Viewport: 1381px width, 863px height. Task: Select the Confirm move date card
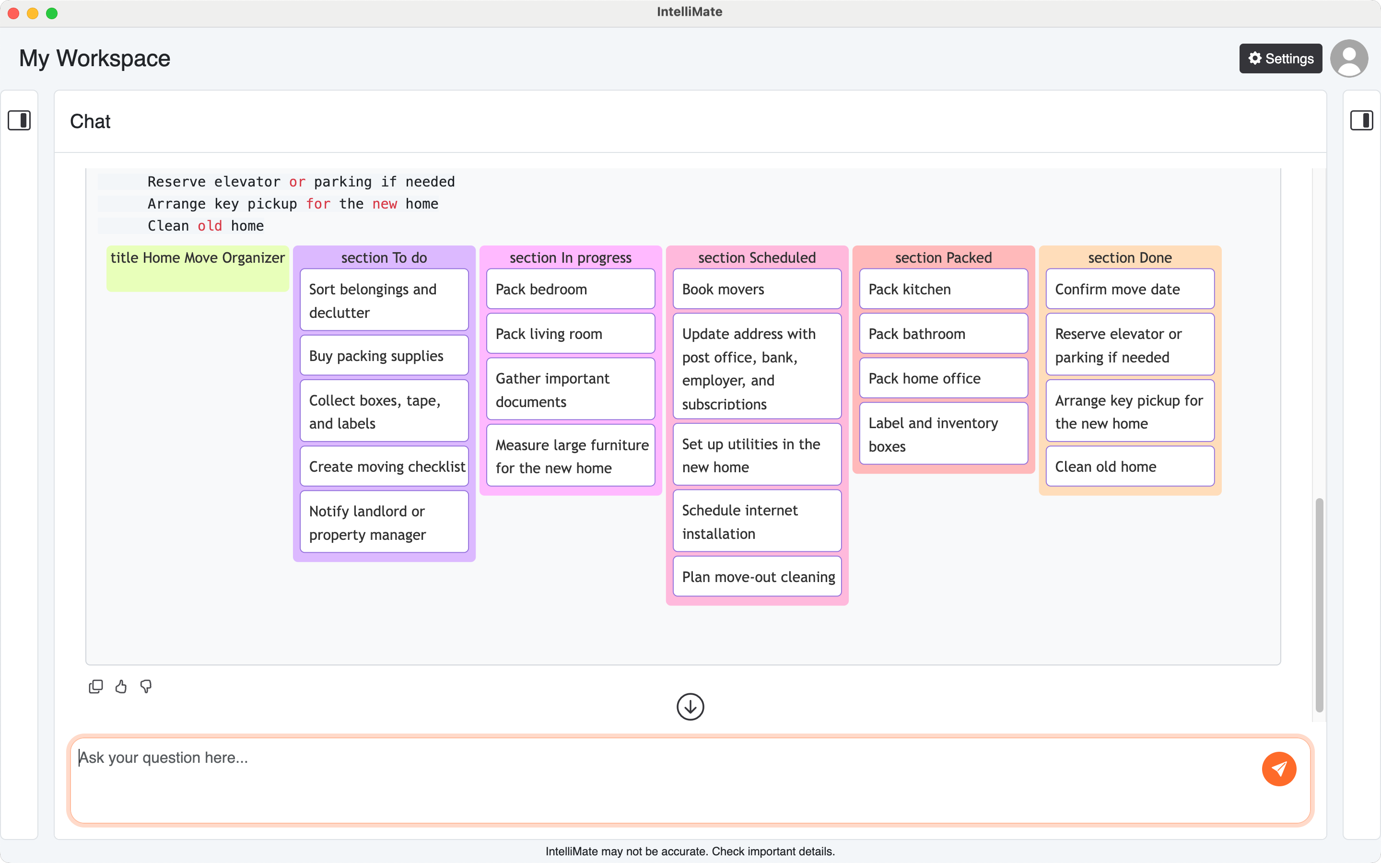[1130, 289]
